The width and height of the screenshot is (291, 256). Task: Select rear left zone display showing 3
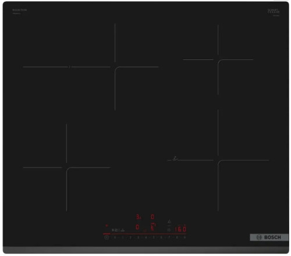click(139, 217)
